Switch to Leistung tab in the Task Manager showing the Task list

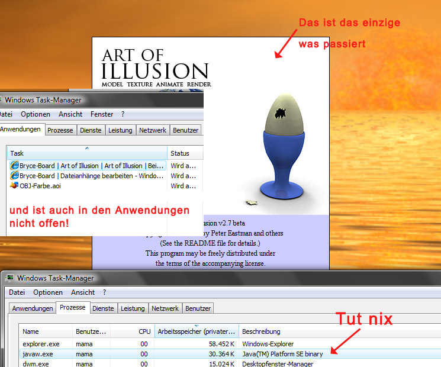point(120,130)
